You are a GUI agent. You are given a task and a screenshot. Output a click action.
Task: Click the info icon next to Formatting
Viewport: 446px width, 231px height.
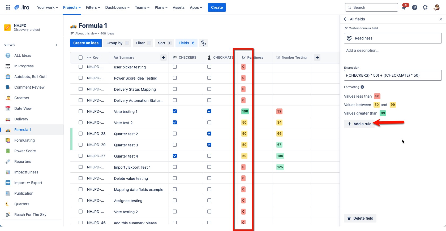pos(362,87)
